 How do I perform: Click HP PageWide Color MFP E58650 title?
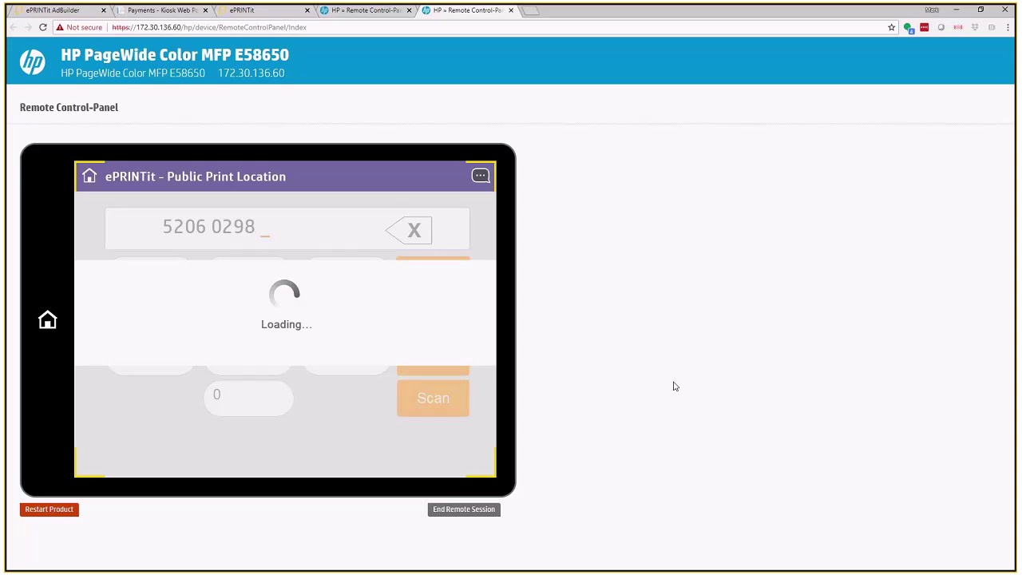175,55
